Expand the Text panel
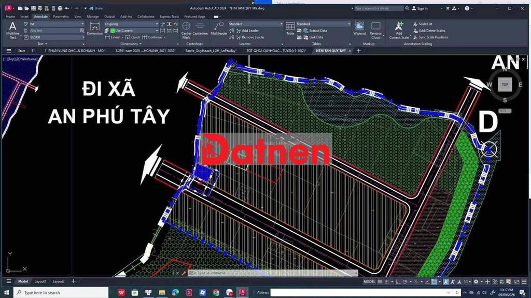This screenshot has width=531, height=298. 43,44
